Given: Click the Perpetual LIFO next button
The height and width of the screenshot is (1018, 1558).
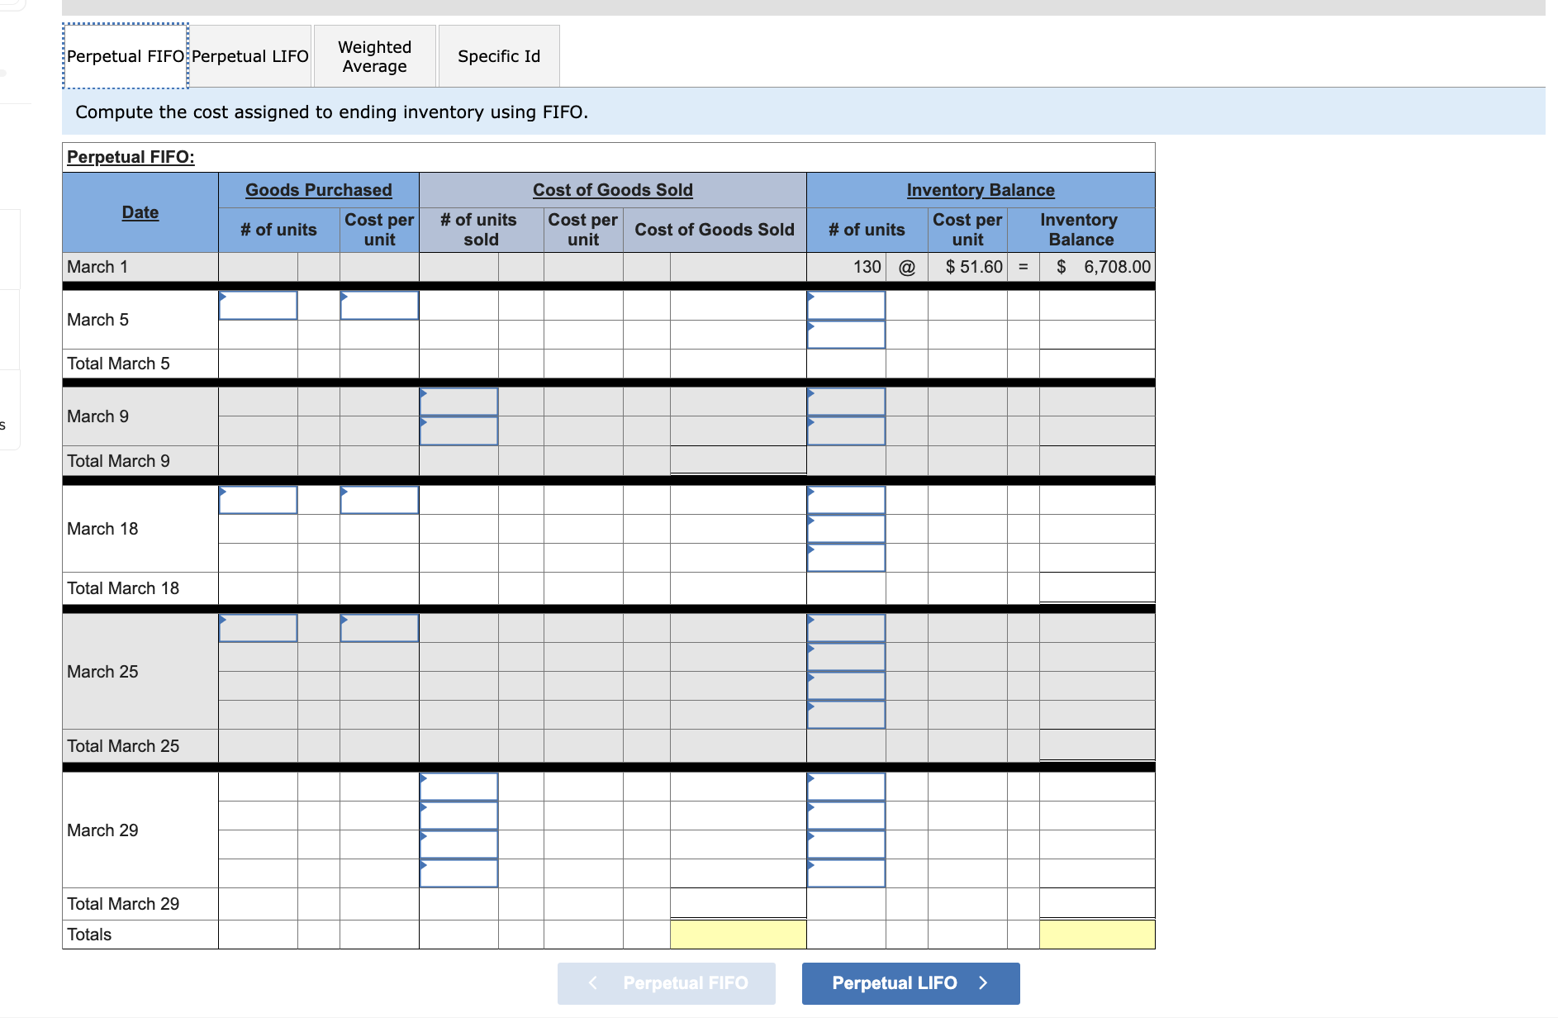Looking at the screenshot, I should pos(910,983).
